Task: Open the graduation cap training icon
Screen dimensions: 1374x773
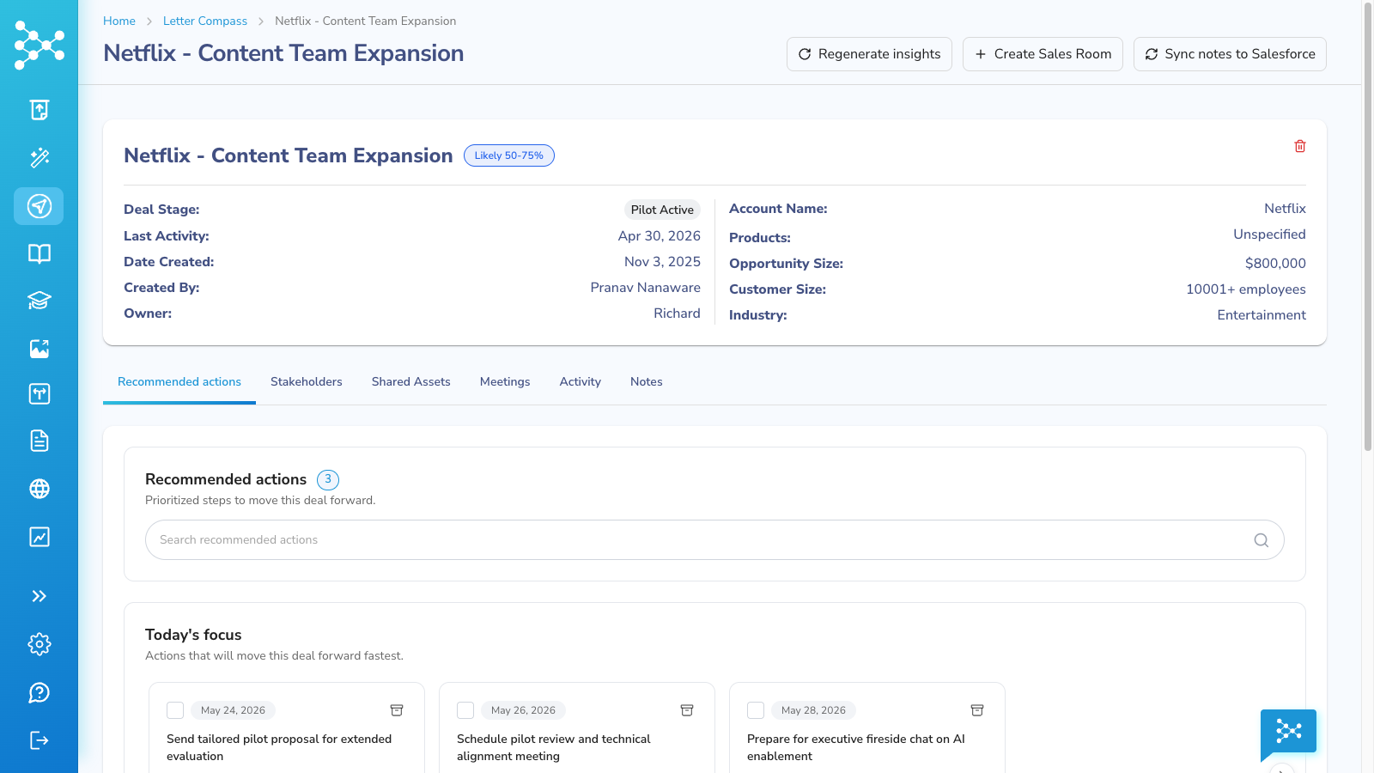Action: (40, 301)
